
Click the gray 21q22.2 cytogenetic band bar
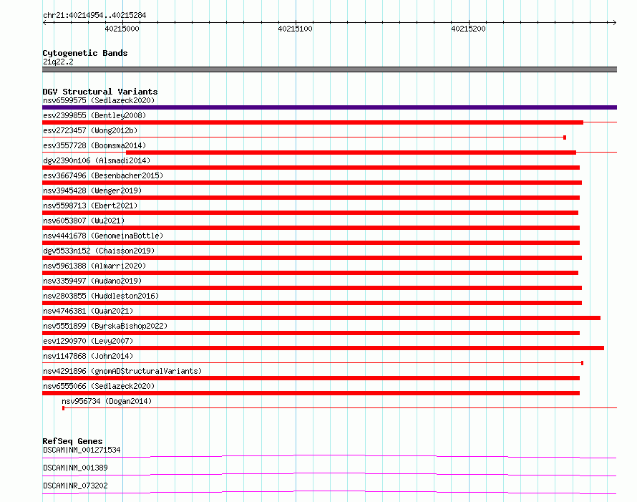(329, 69)
